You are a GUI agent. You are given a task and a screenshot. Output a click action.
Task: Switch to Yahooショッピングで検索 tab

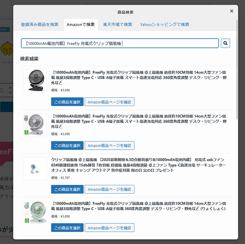point(164,24)
